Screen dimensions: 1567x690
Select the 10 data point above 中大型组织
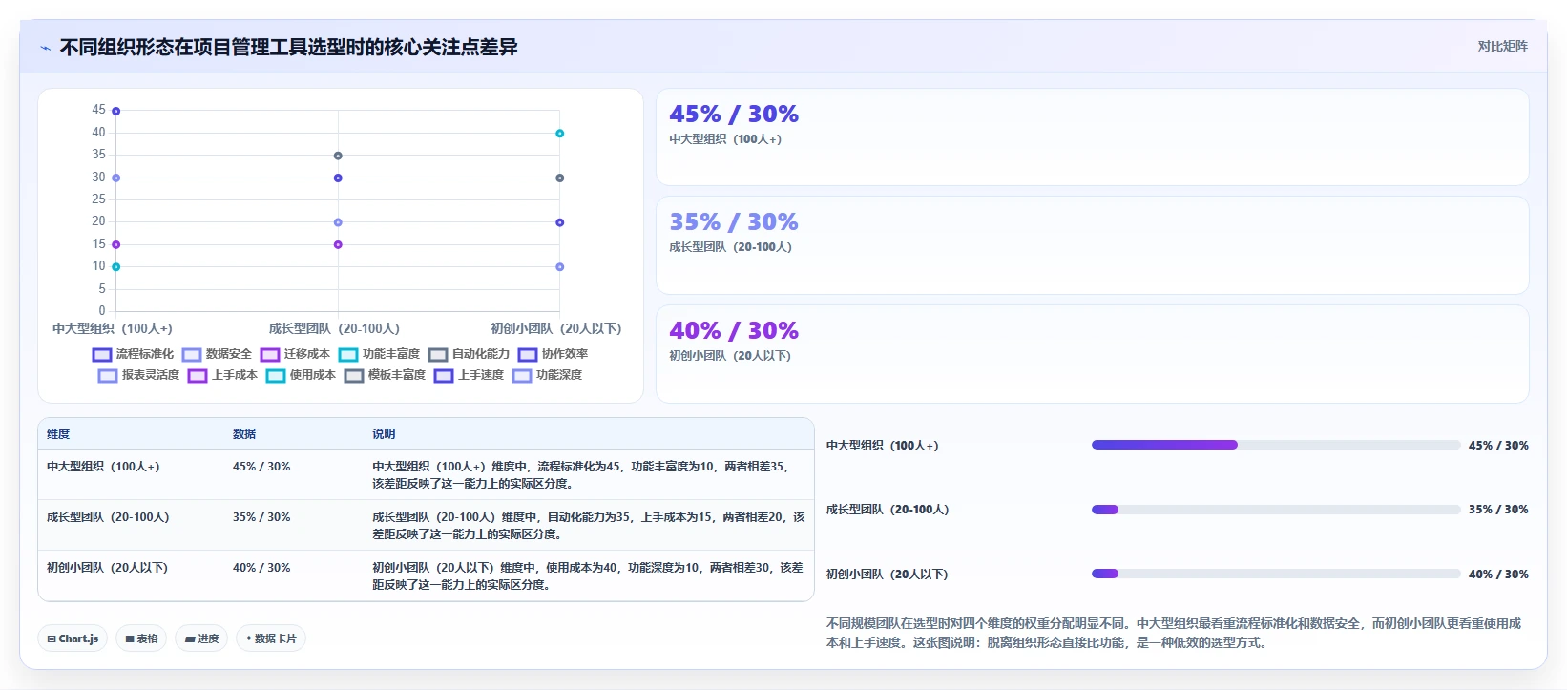pyautogui.click(x=115, y=266)
